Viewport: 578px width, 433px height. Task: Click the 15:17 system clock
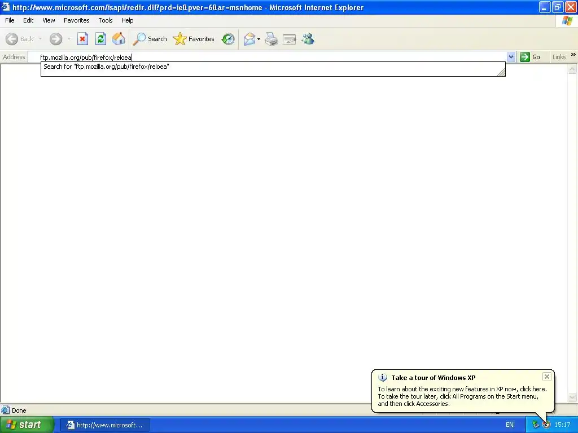[562, 425]
